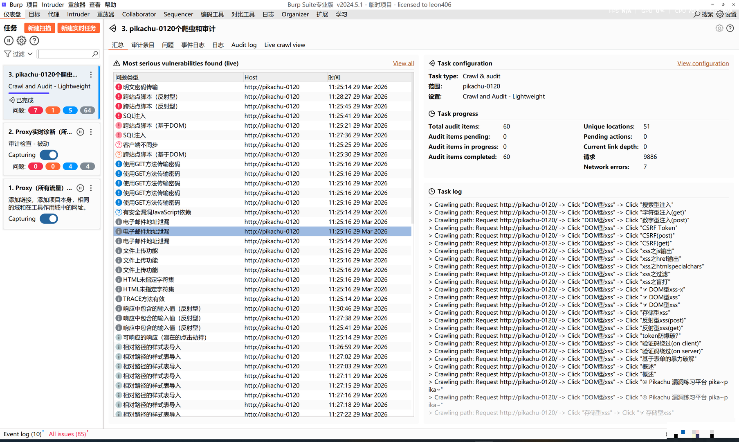Click the Task progress heading icon
Image resolution: width=739 pixels, height=442 pixels.
pyautogui.click(x=432, y=114)
